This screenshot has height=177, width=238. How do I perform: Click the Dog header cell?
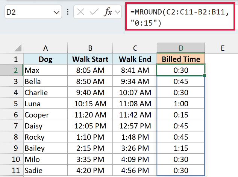[x=45, y=59]
